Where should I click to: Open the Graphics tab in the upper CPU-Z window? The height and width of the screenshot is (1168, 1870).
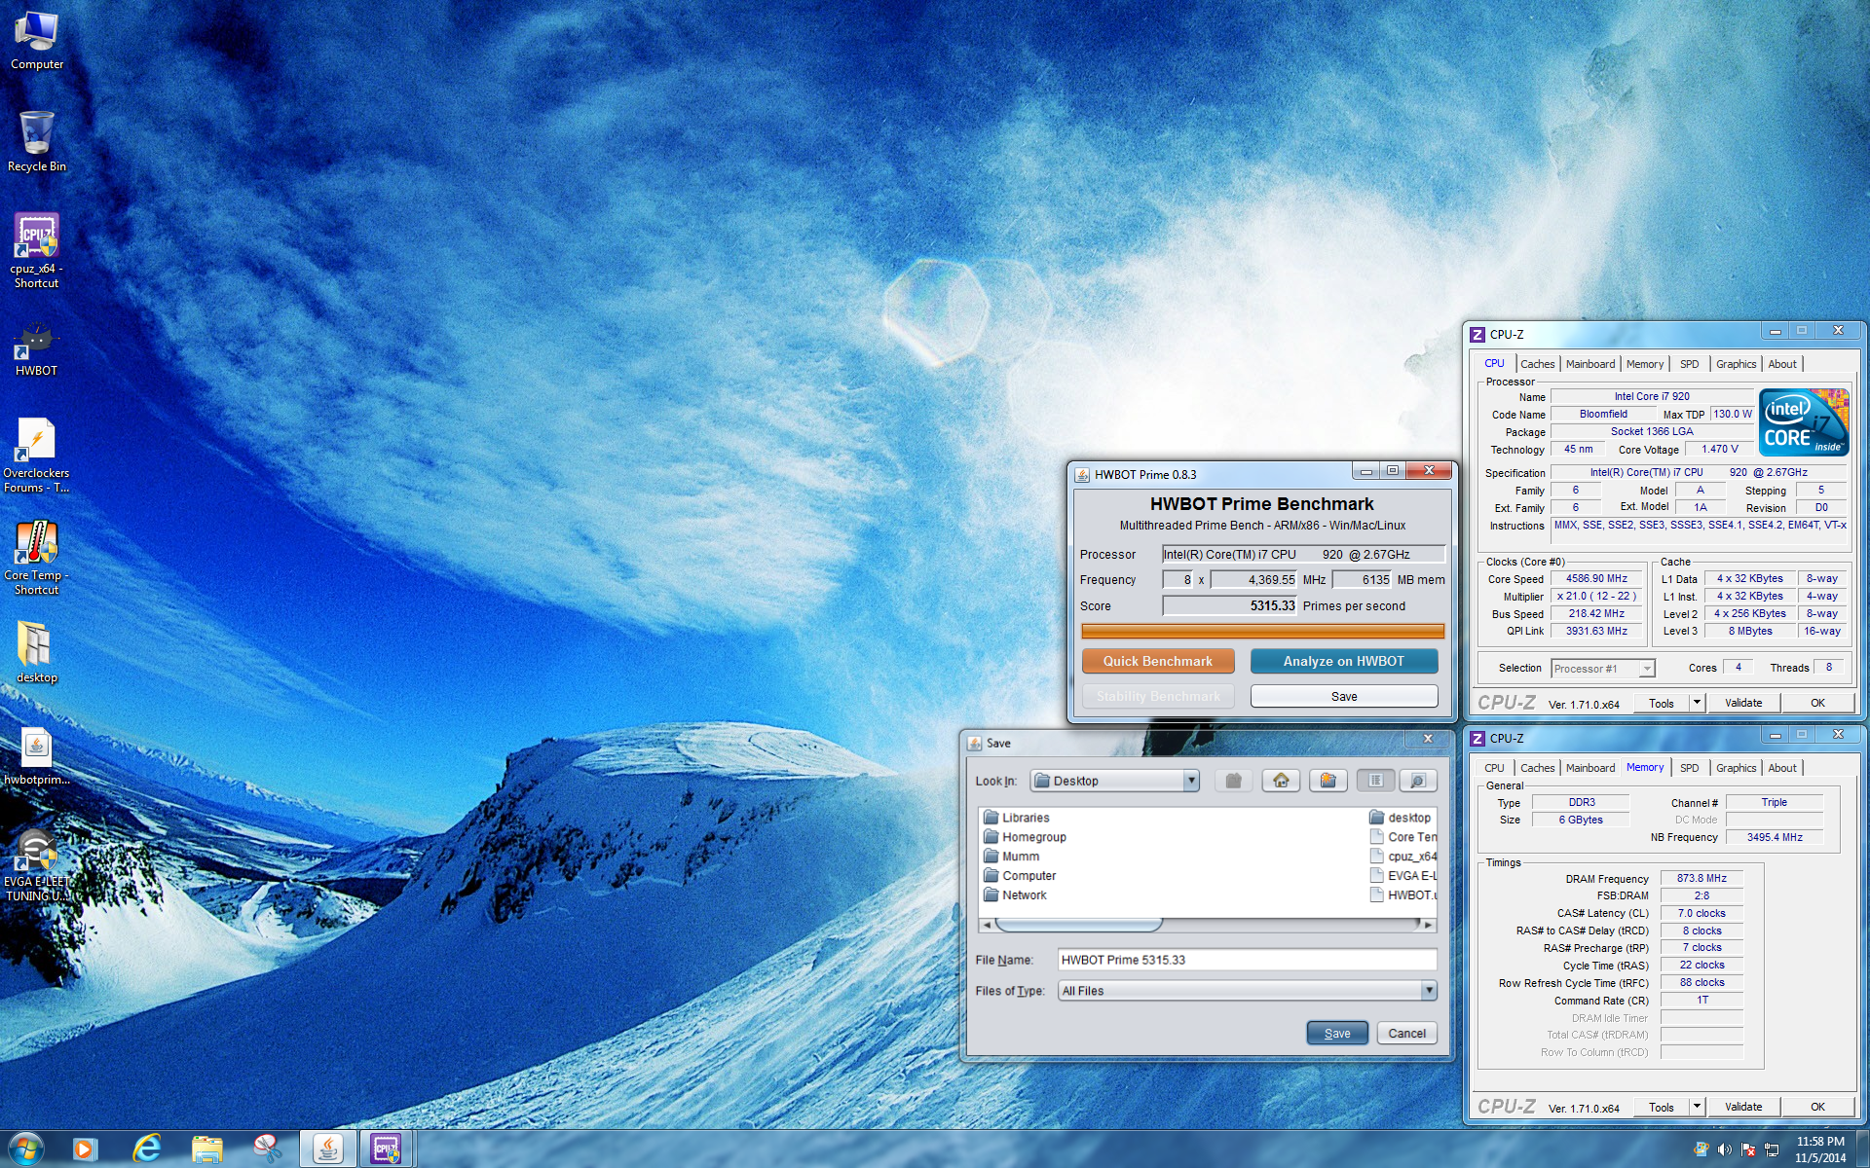(1736, 364)
